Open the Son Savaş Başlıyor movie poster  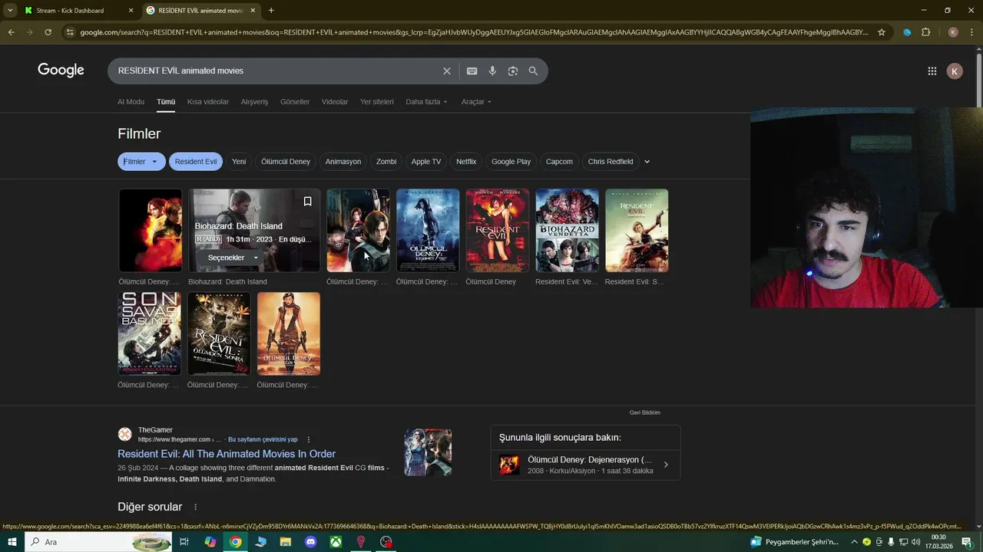(x=150, y=333)
